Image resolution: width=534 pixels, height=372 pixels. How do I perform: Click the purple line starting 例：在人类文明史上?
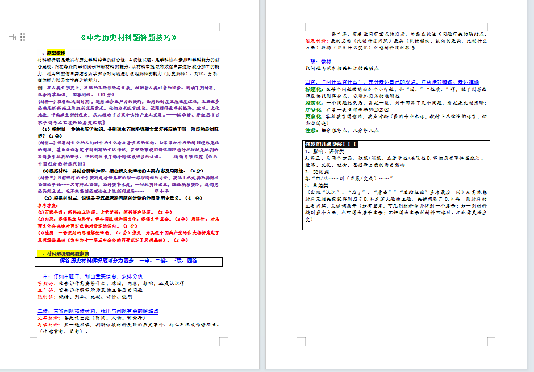point(128,91)
